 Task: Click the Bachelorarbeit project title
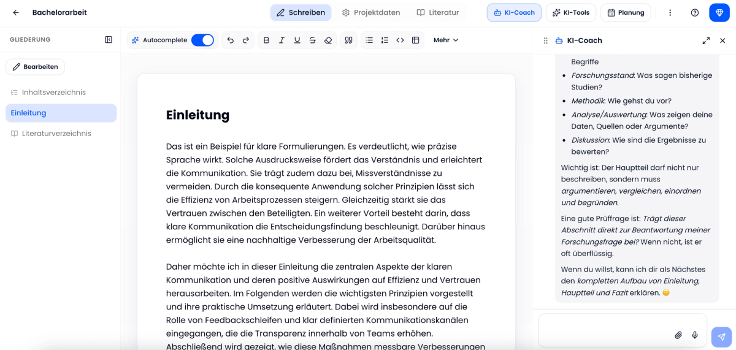(59, 12)
